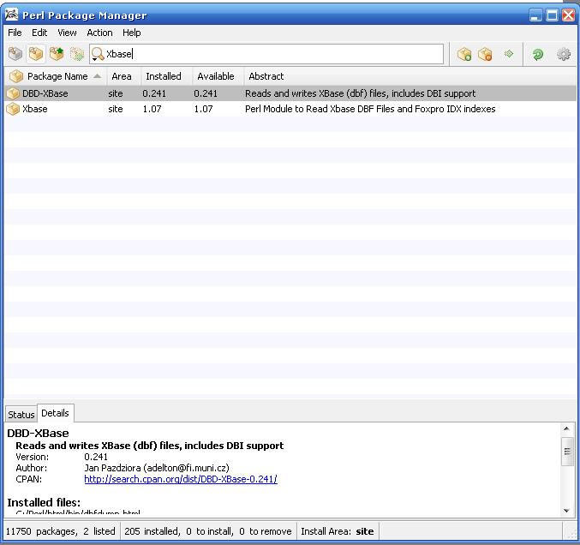Click DBD-XBase package box icon

[13, 93]
